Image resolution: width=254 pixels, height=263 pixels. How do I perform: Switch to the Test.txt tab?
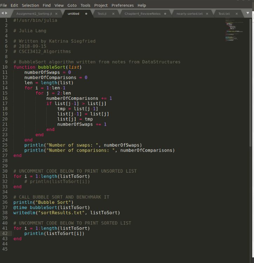click(x=224, y=14)
